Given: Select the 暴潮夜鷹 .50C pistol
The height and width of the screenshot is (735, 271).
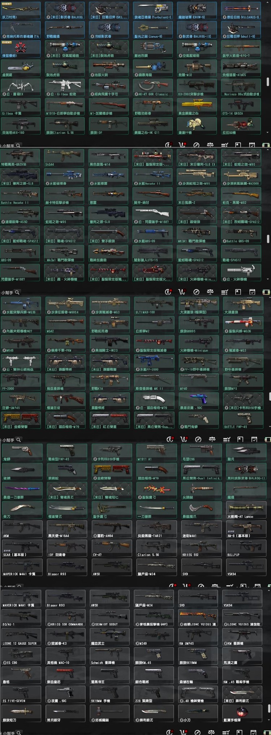Looking at the screenshot, I should 198,401.
